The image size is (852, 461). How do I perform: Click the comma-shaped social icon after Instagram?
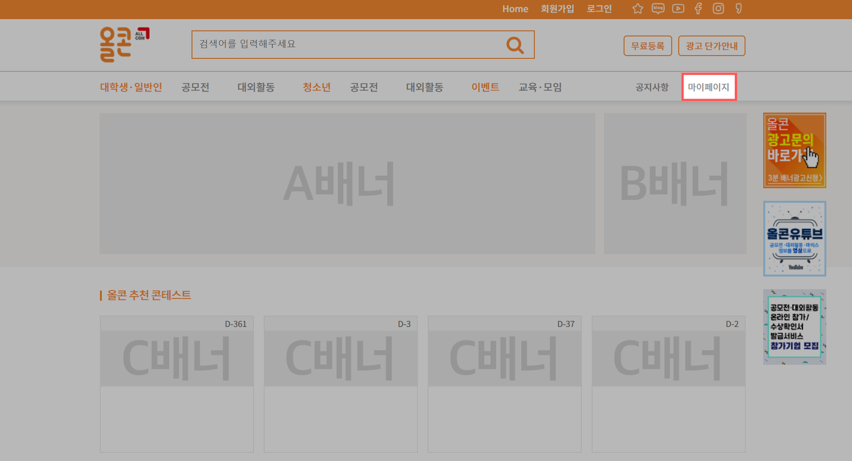click(738, 9)
